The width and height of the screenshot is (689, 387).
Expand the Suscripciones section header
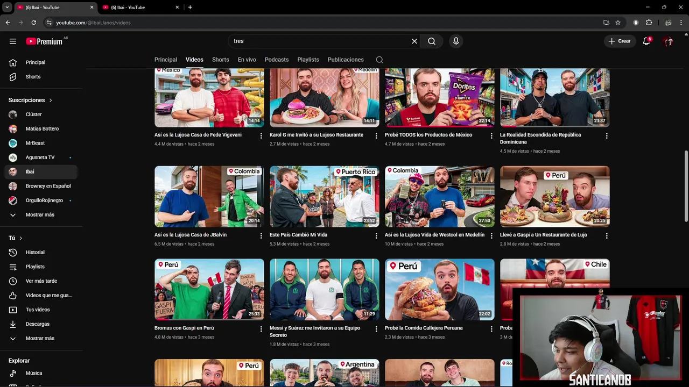(31, 100)
